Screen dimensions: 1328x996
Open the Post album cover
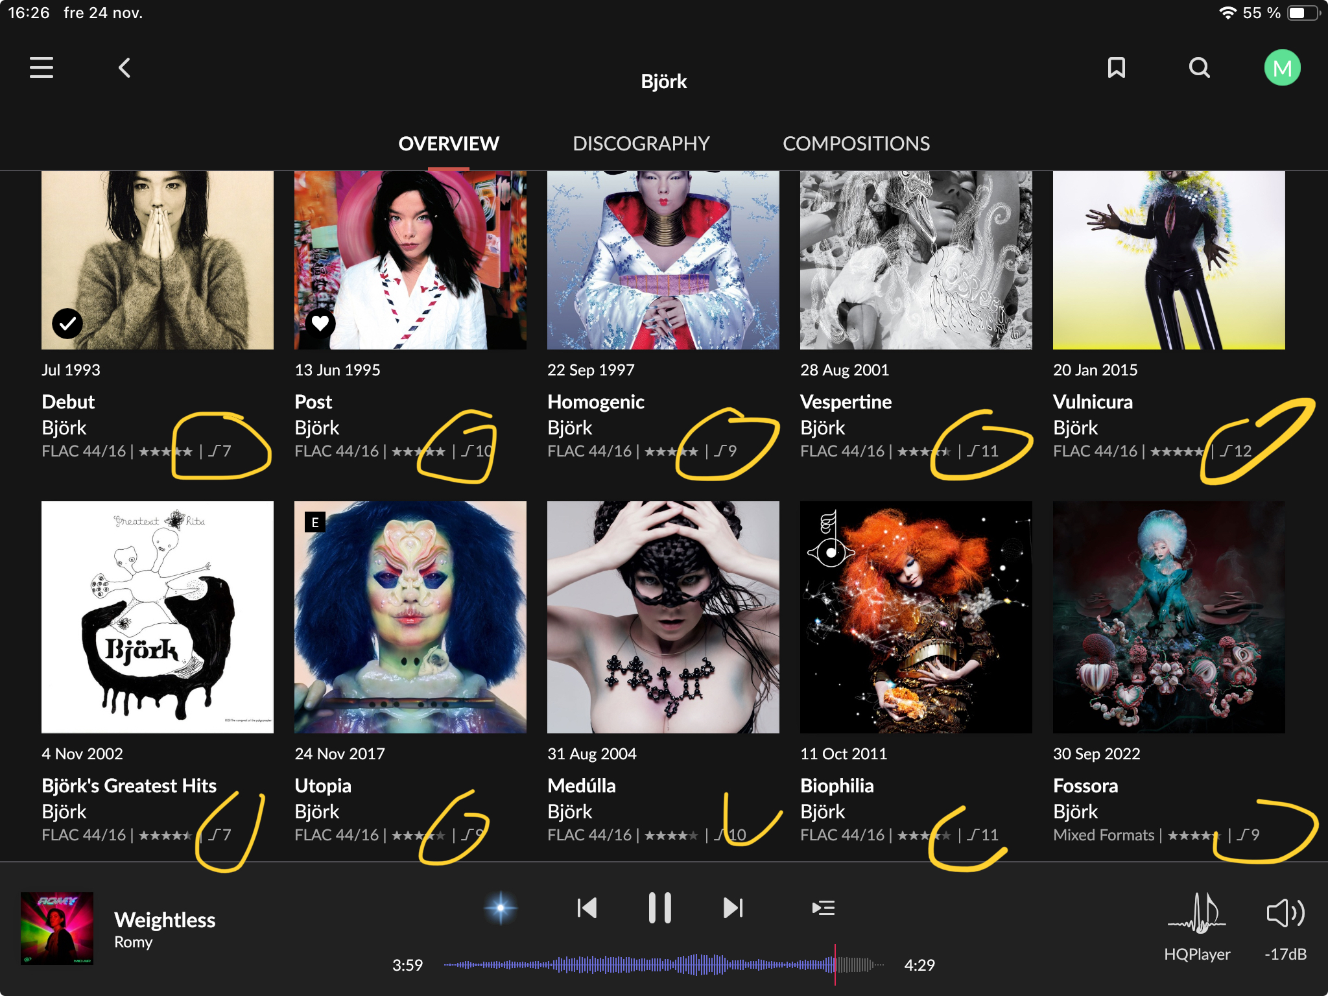(410, 261)
